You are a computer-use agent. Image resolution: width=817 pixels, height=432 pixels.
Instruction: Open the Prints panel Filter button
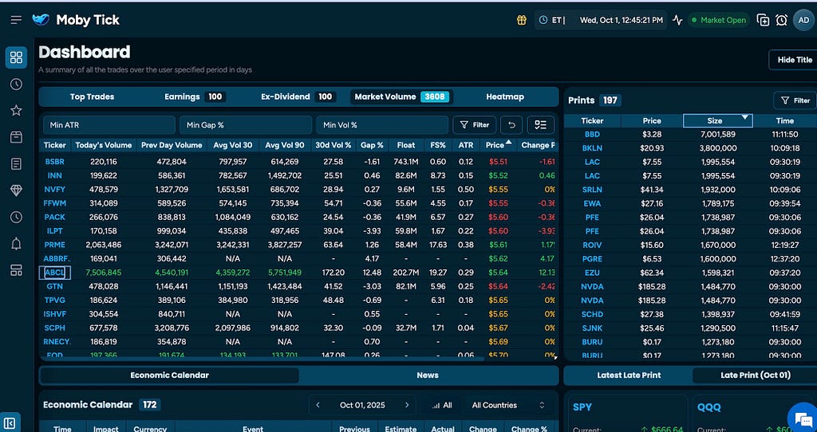[795, 100]
